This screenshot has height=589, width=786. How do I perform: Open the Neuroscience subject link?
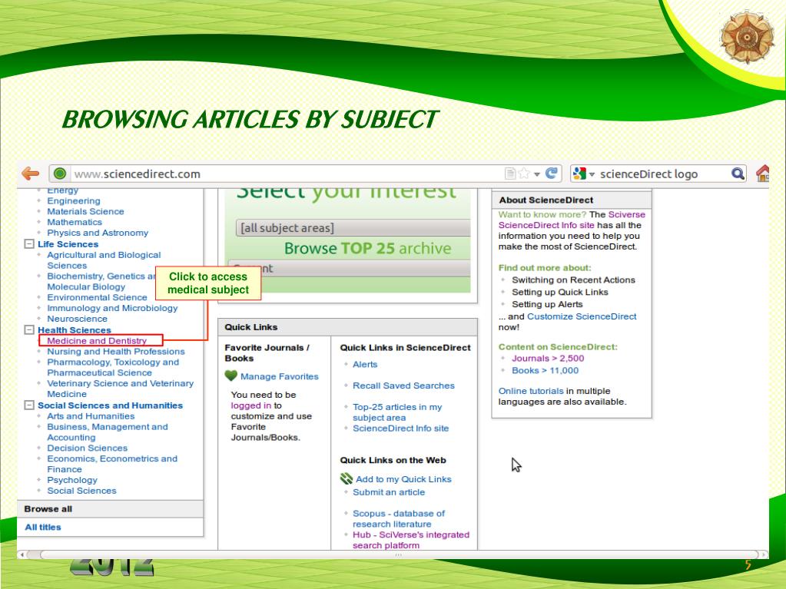coord(77,319)
